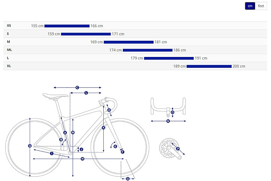The width and height of the screenshot is (271, 181).
Task: Click the L reach marker icon
Action: pos(86,93)
